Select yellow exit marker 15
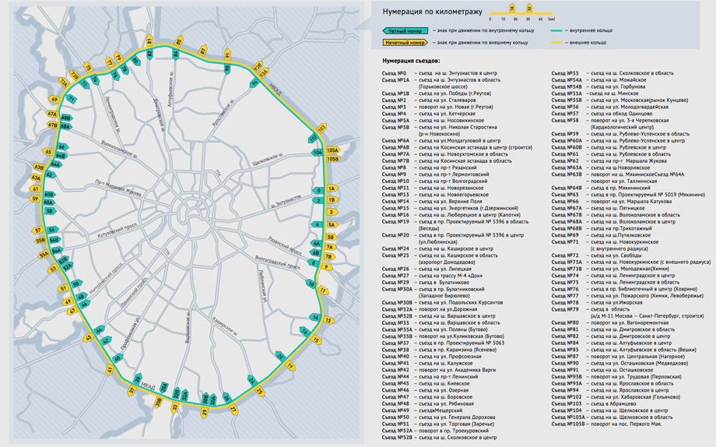The height and width of the screenshot is (447, 716). click(x=315, y=340)
